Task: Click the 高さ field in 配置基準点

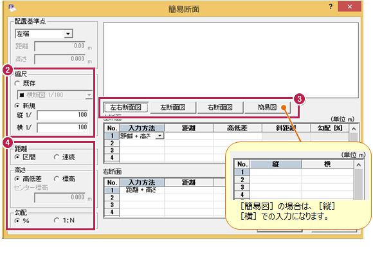Action: coord(60,59)
